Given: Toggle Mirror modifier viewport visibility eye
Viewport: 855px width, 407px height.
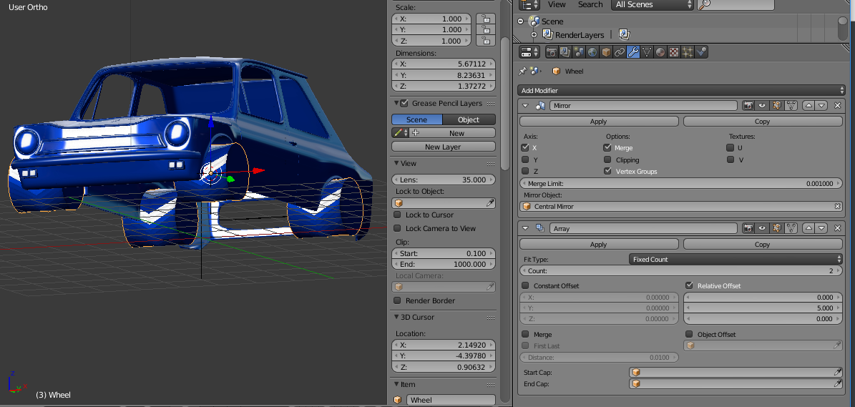Looking at the screenshot, I should click(762, 106).
